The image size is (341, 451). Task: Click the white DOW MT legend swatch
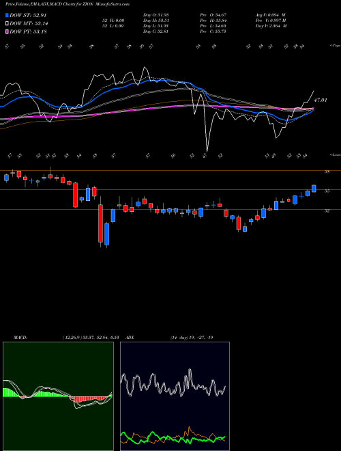click(8, 24)
